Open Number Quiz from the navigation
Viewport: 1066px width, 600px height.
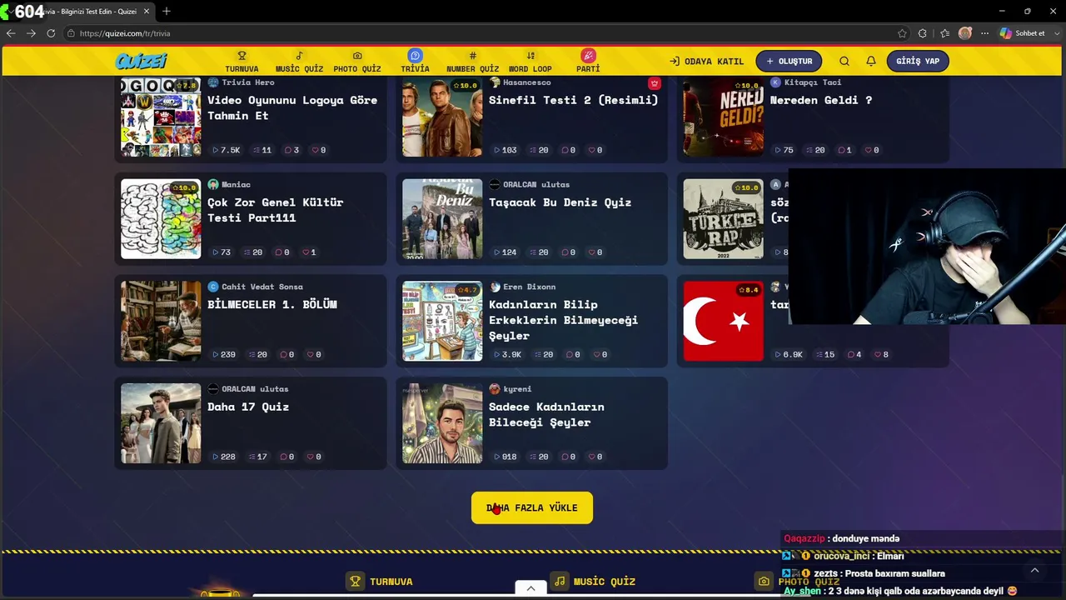(472, 62)
